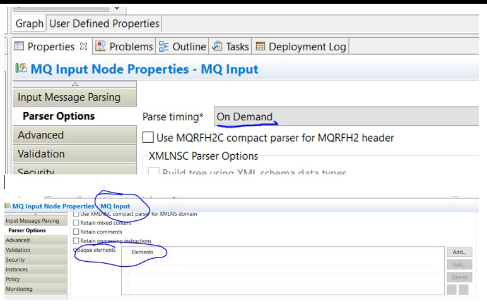Open the User Defined Properties tab
Viewport: 487px width, 304px height.
(x=104, y=24)
